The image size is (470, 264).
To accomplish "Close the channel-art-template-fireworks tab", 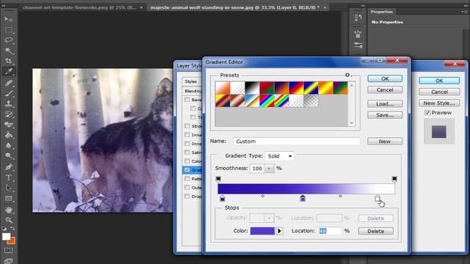I will (141, 7).
